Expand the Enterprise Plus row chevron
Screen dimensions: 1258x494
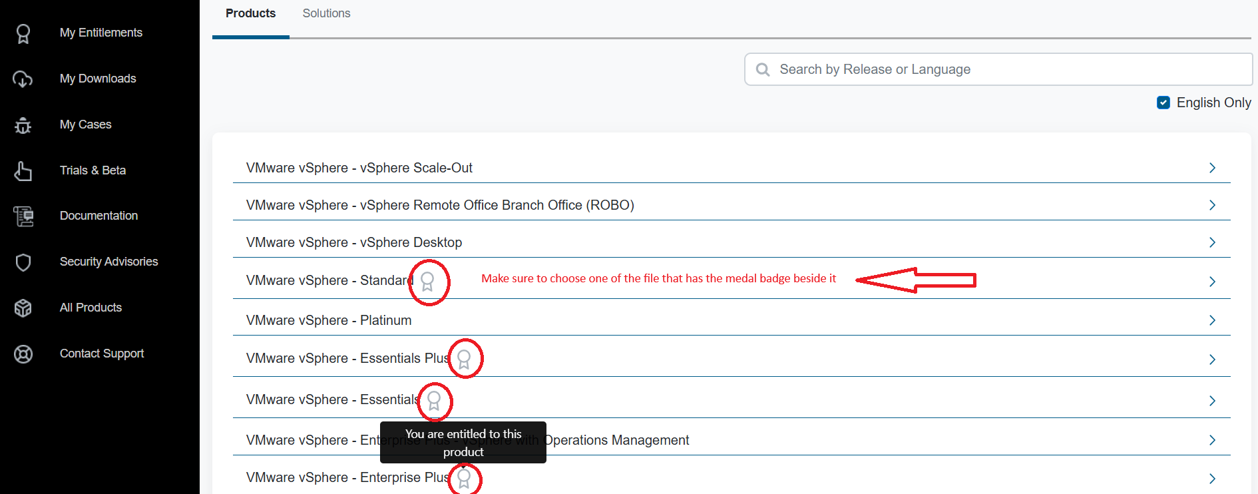click(x=1212, y=479)
